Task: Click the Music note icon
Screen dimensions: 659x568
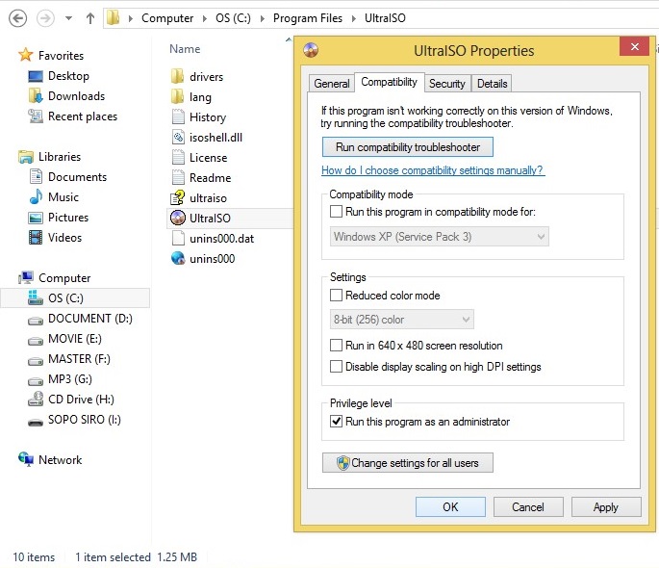Action: coord(36,196)
